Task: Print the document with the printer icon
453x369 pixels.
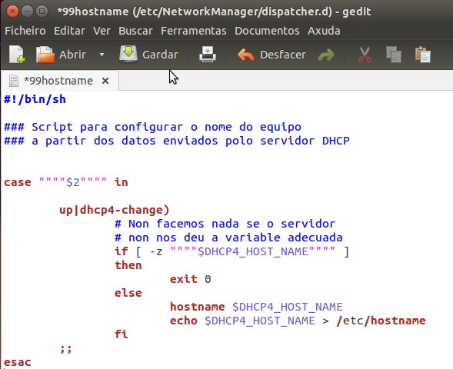Action: [x=208, y=55]
